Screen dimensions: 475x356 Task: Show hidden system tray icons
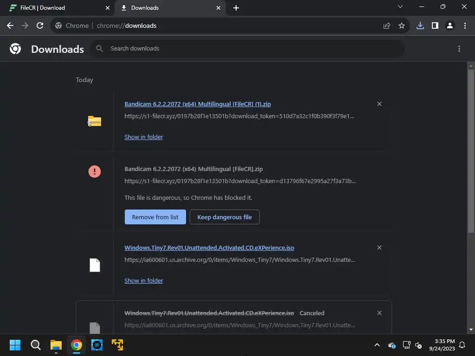coord(377,345)
